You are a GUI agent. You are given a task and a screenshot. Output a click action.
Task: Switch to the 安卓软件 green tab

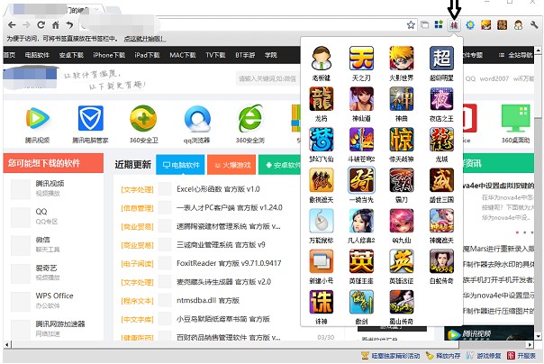click(x=279, y=165)
